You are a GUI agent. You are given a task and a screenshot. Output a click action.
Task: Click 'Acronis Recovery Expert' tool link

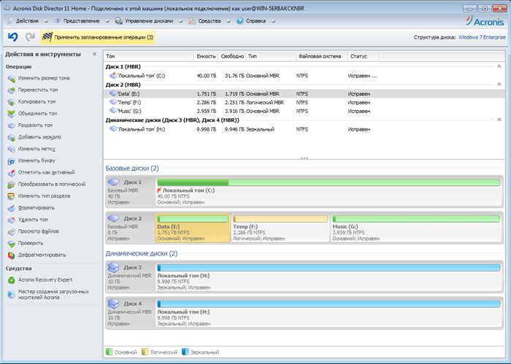[45, 280]
